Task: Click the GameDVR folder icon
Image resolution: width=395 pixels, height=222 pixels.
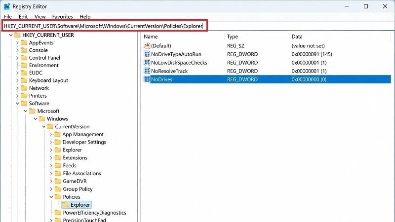Action: pos(58,181)
